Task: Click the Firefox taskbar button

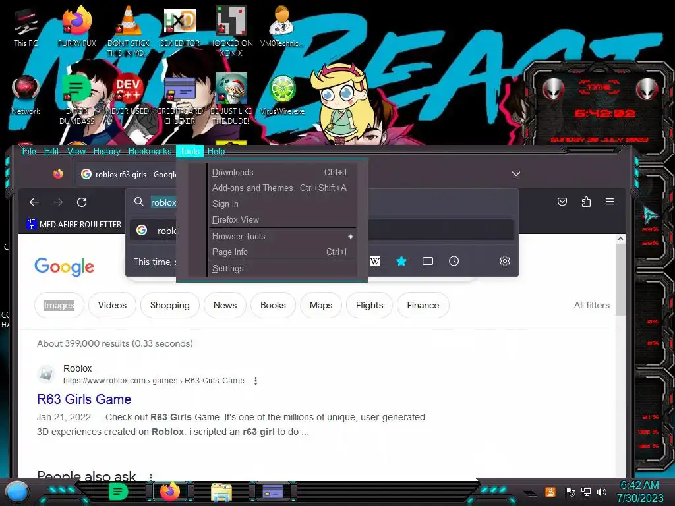Action: coord(170,492)
